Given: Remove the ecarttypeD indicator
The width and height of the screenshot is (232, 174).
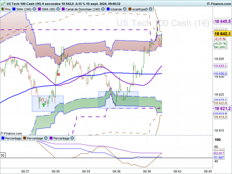Looking at the screenshot, I should point(150,9).
